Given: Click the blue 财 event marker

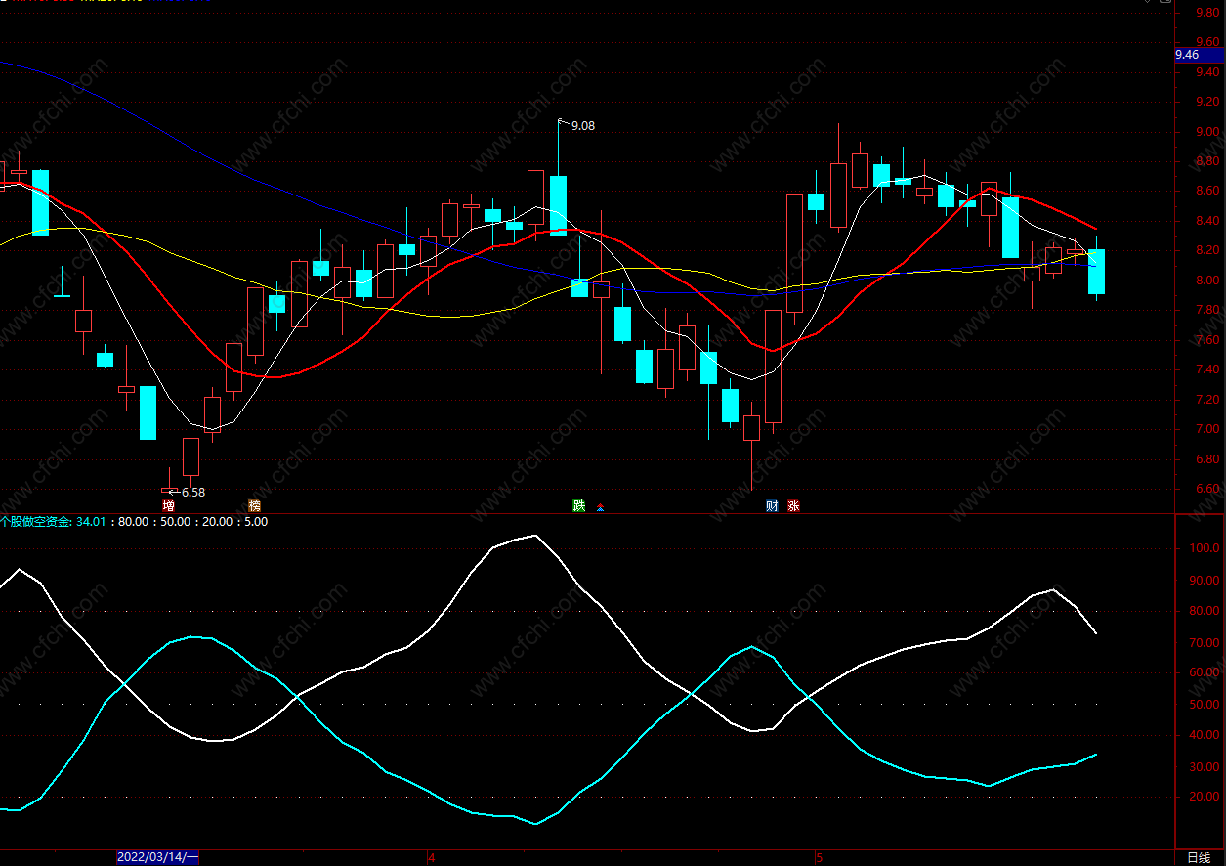Looking at the screenshot, I should pyautogui.click(x=772, y=506).
